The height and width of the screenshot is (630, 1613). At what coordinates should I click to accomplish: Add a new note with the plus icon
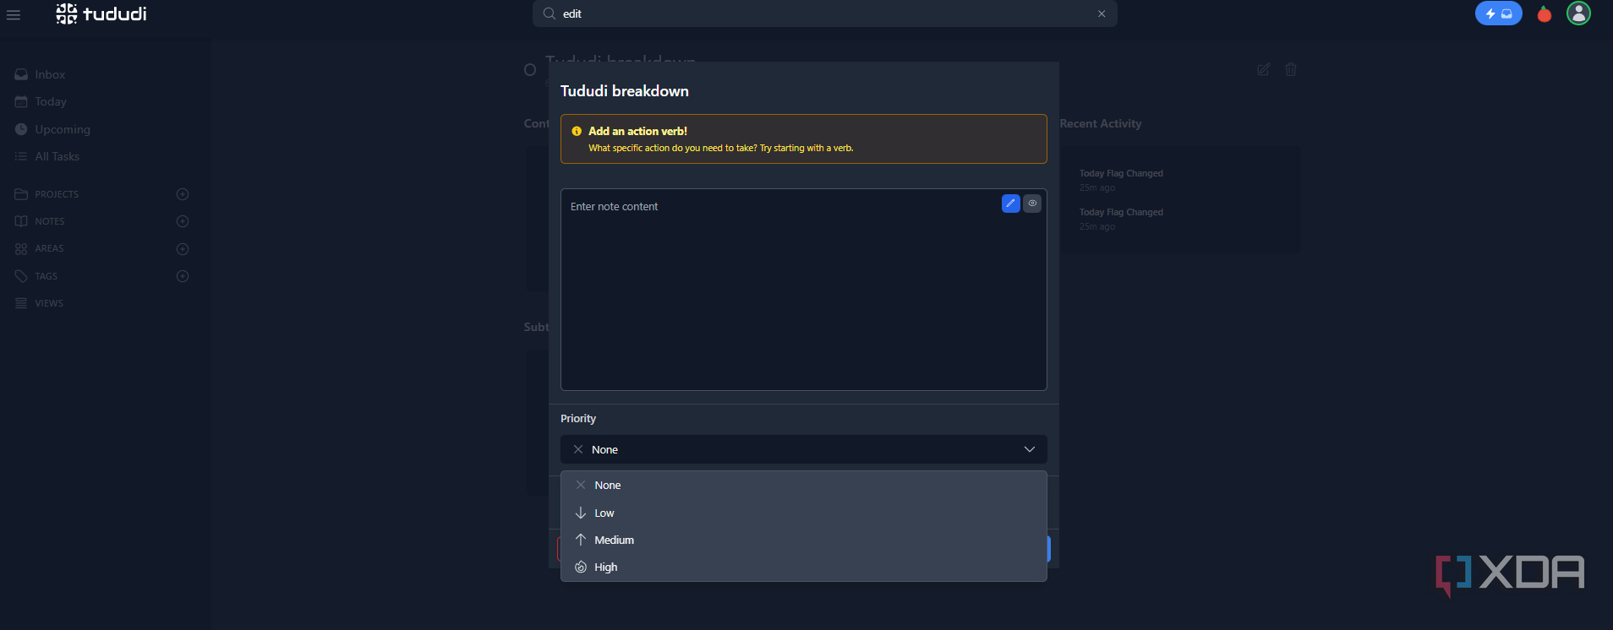tap(182, 221)
